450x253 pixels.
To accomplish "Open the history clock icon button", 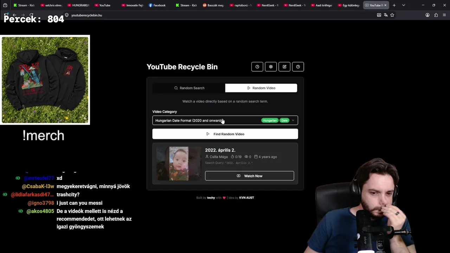I will click(257, 67).
